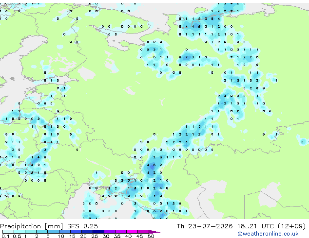Select the legend swatch between 2 and 5
The image size is (309, 238).
coord(42,232)
